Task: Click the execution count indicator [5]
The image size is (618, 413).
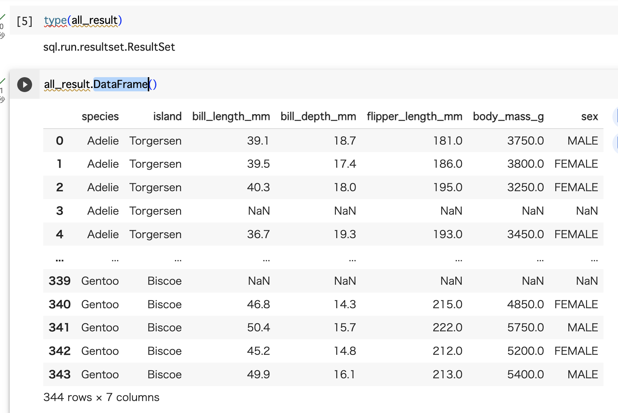Action: tap(24, 21)
